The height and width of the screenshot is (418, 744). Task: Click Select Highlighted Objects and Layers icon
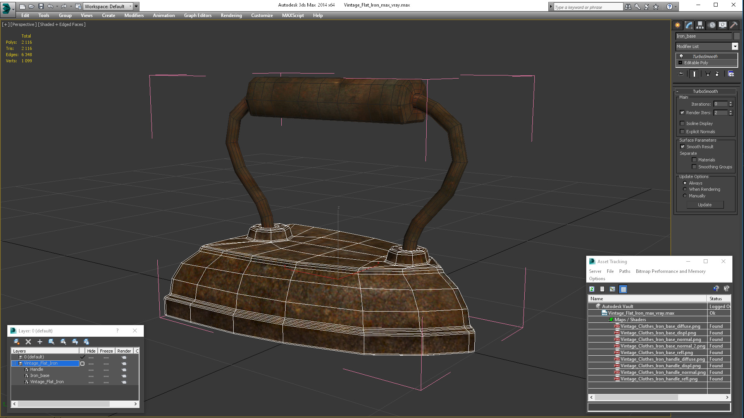pos(51,342)
